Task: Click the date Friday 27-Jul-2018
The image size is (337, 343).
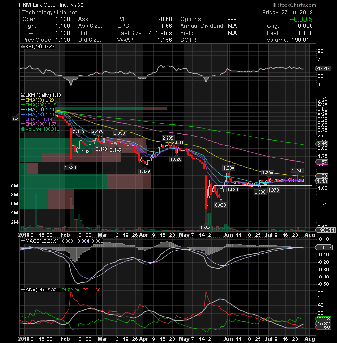Action: (287, 13)
